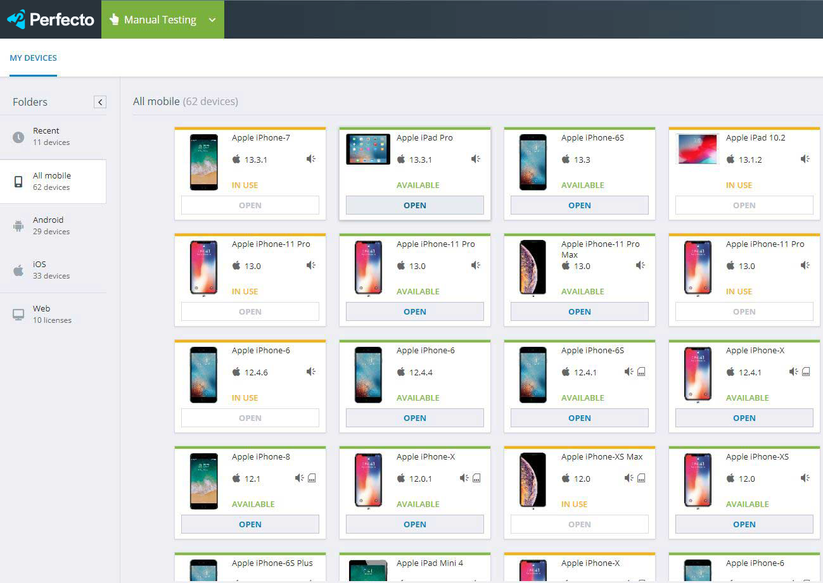Click OPEN on the iPhone-X 12.4.1 card
The image size is (823, 583).
tap(744, 418)
